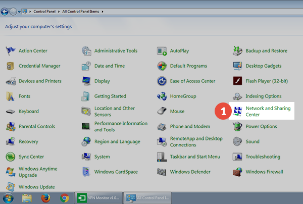Viewport: 303px width, 204px height.
Task: Click the Location and Other Sensors icon
Action: (x=86, y=111)
